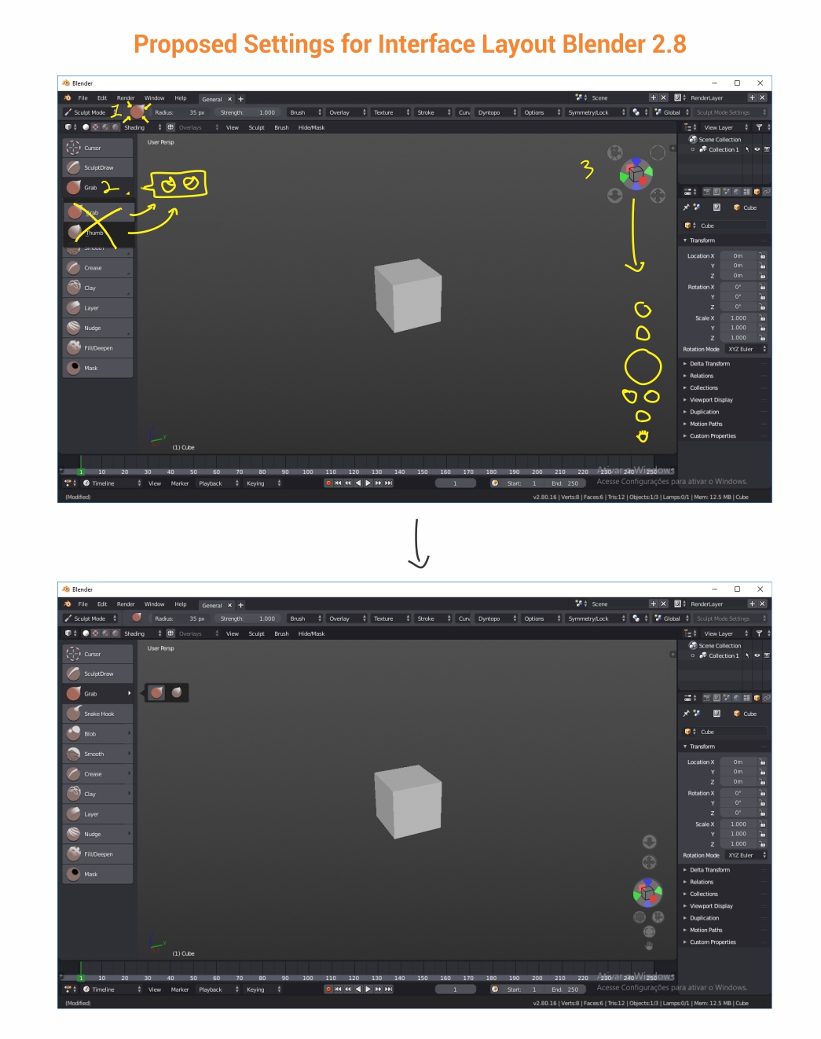Click Playback button in upper timeline
Screen dimensions: 821x1039
click(218, 483)
